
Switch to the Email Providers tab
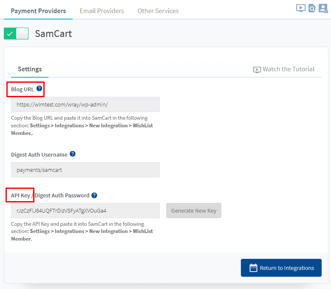click(102, 11)
